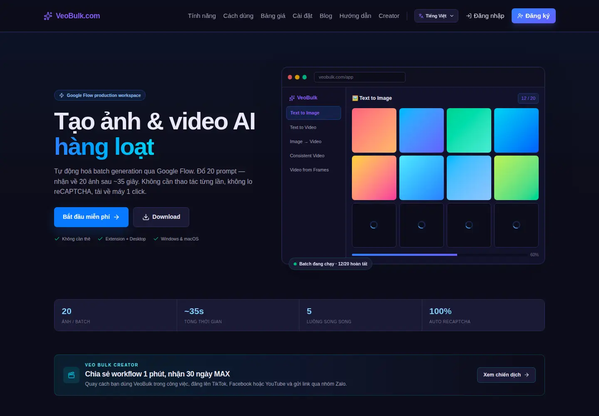Click the Đăng ký sign-up button
Screen dimensions: 599x416
(x=534, y=16)
